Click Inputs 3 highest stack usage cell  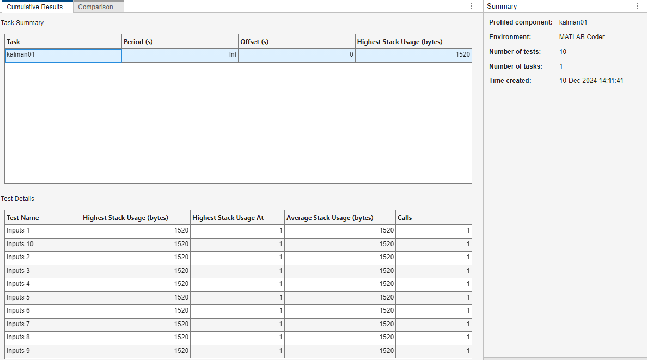pyautogui.click(x=135, y=271)
